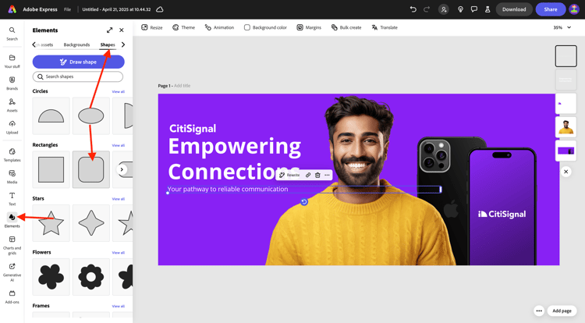Switch to the Backgrounds tab

(76, 44)
